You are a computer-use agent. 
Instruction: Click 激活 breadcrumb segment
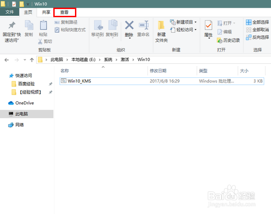125,60
